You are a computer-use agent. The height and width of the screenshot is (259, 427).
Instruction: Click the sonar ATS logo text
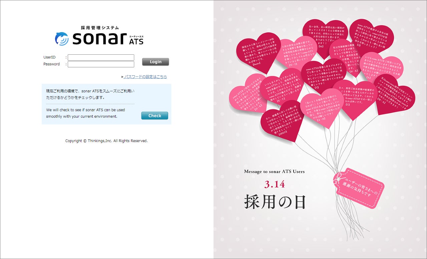[x=108, y=38]
